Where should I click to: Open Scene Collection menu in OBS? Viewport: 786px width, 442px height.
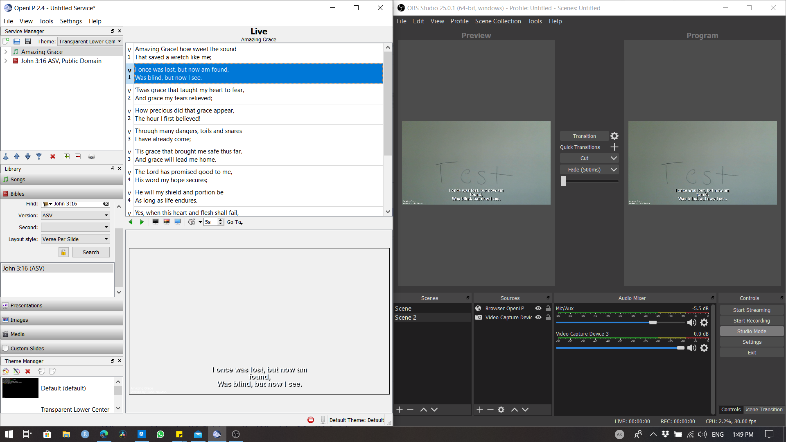(x=498, y=21)
